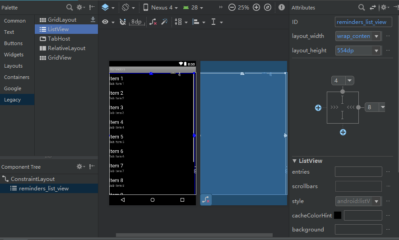View all attributes arrows icon

373,8
